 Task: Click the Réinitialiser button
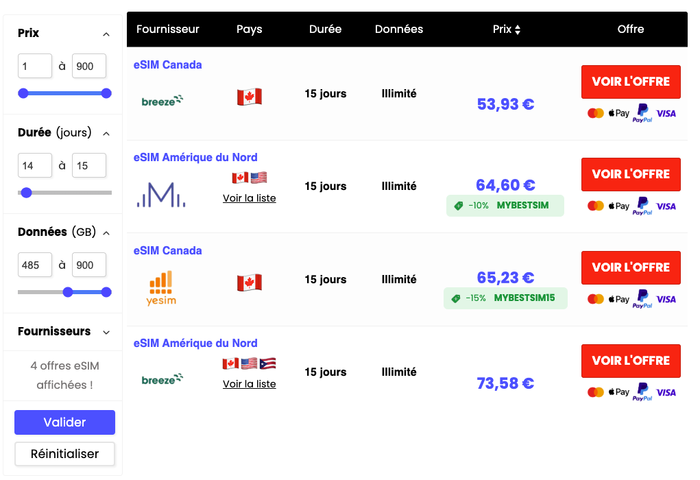point(64,454)
